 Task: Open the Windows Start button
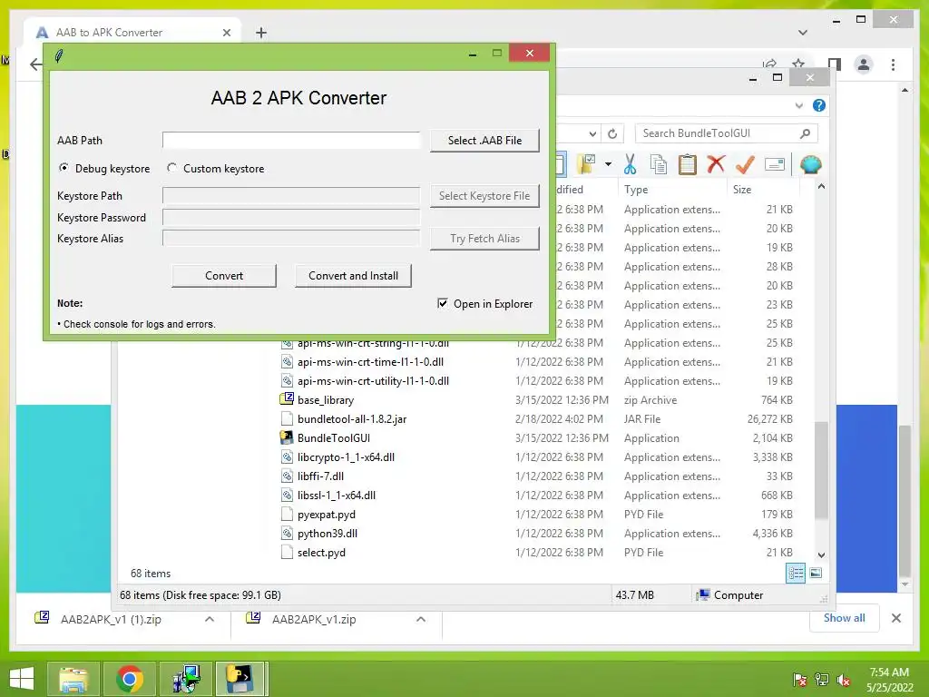(x=22, y=679)
